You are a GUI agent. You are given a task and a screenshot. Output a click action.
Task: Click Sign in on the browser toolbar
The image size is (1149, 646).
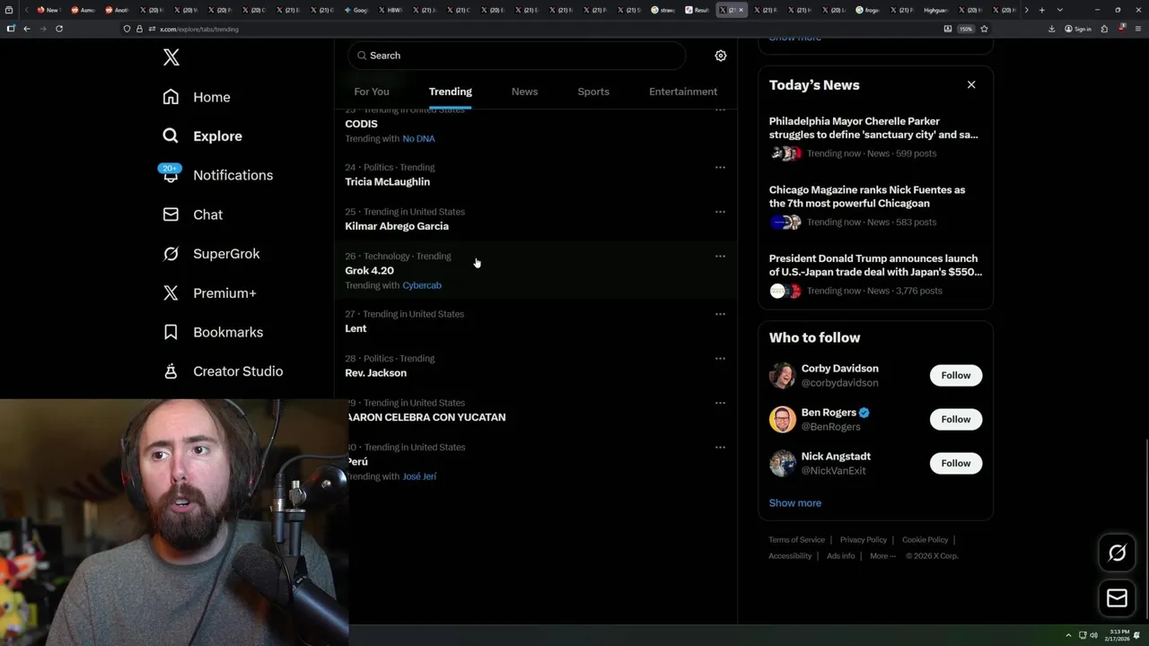pyautogui.click(x=1078, y=29)
